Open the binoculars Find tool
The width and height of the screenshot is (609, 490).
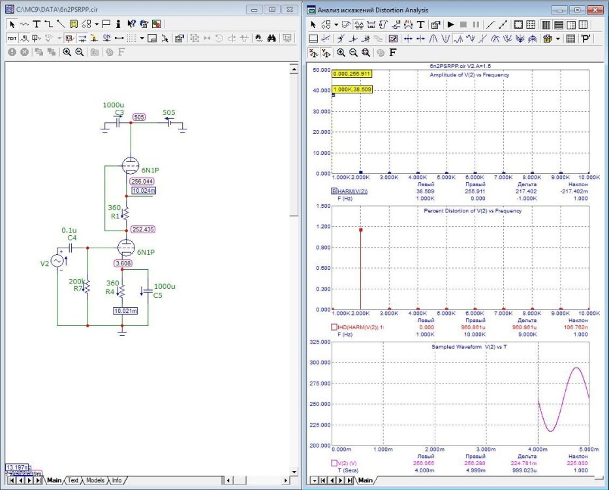(272, 38)
